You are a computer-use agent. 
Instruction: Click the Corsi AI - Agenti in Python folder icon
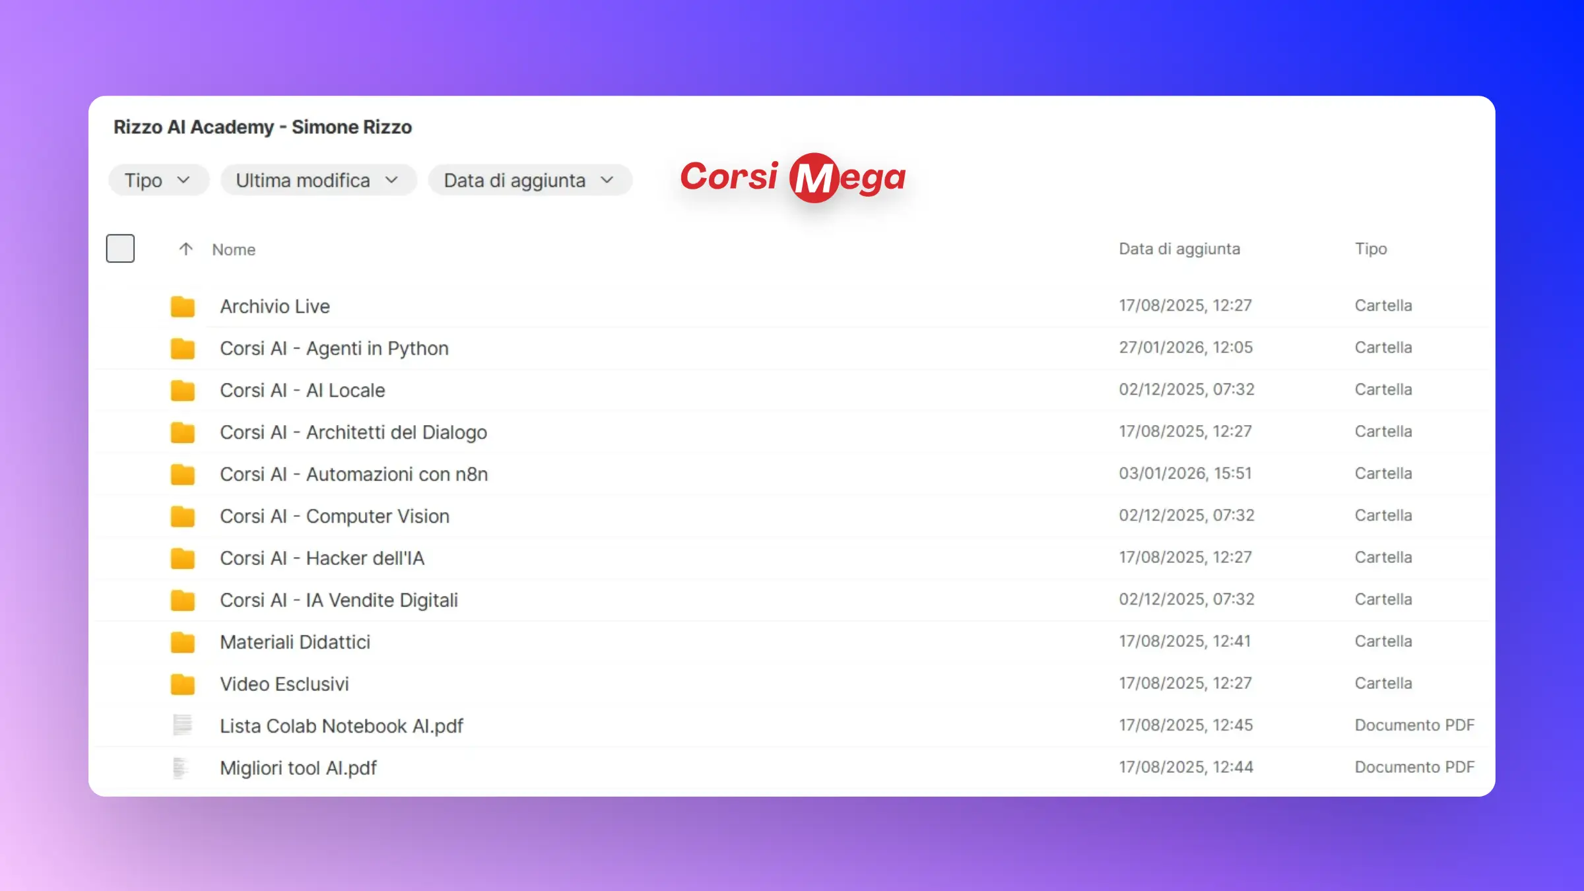coord(182,348)
